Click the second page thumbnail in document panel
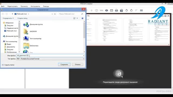Viewport: 173px width, 97px height. pyautogui.click(x=110, y=30)
